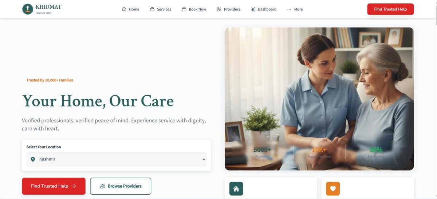Viewport: 437px width, 199px height.
Task: Click the Providers people icon in navbar
Action: 219,9
